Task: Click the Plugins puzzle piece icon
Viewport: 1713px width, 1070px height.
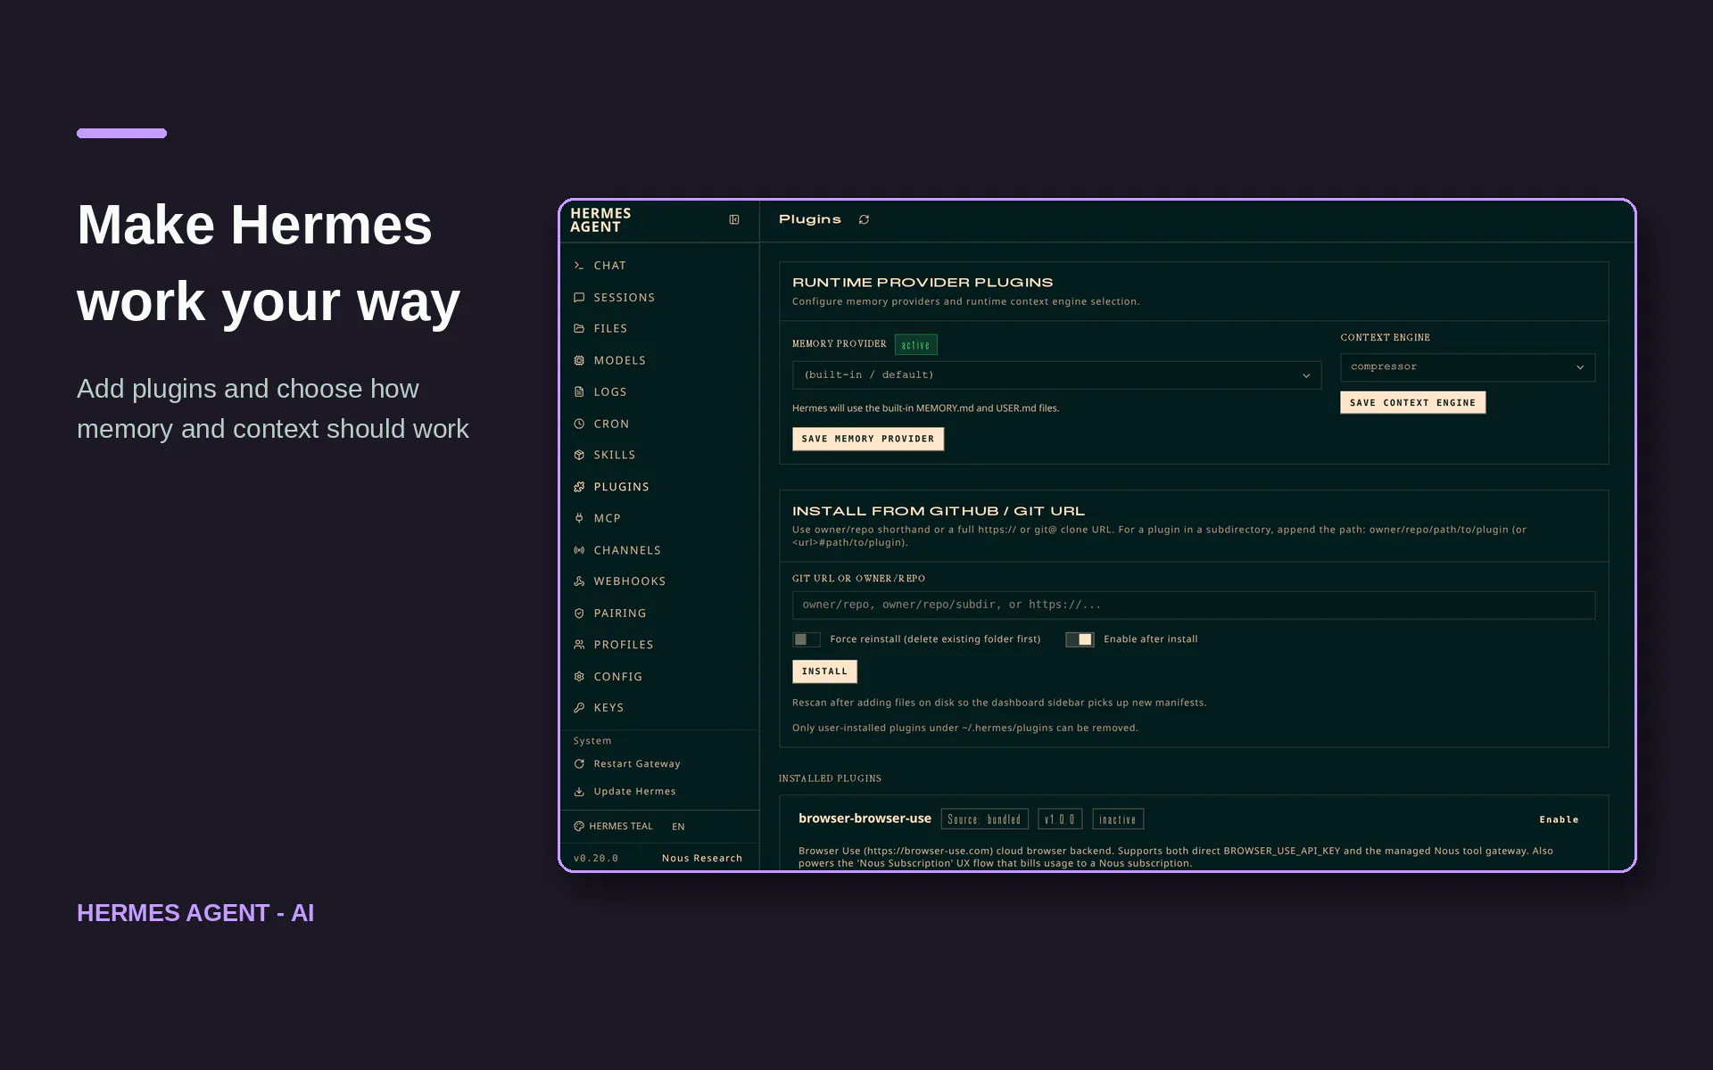Action: click(x=579, y=487)
